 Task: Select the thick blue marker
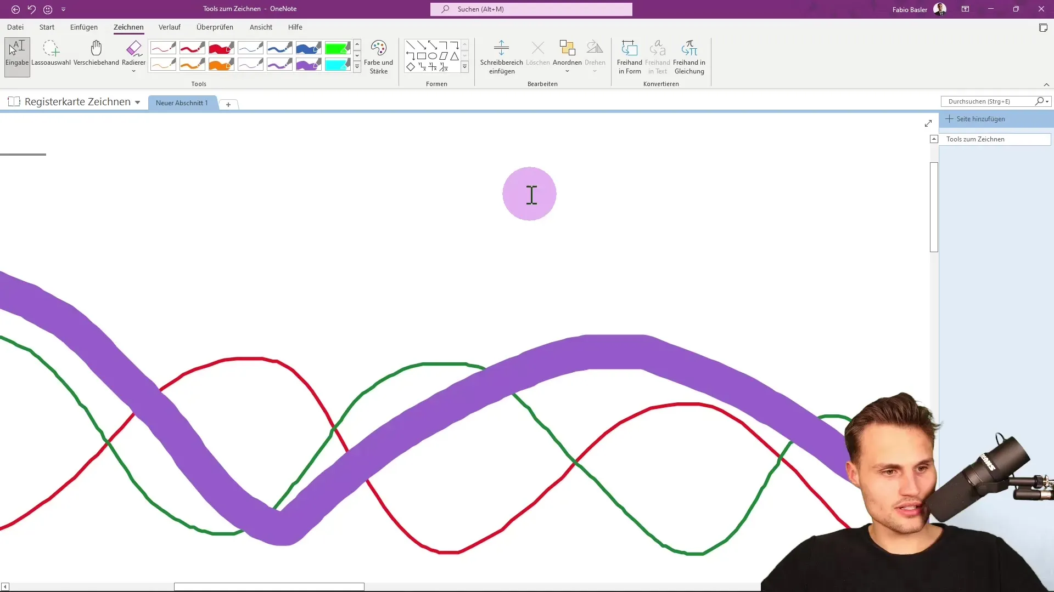(x=309, y=48)
